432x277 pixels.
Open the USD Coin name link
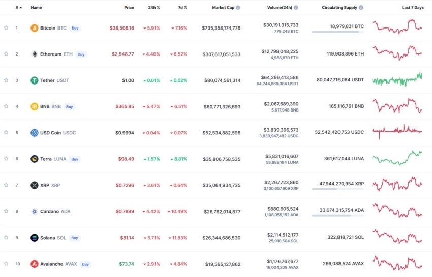(58, 133)
